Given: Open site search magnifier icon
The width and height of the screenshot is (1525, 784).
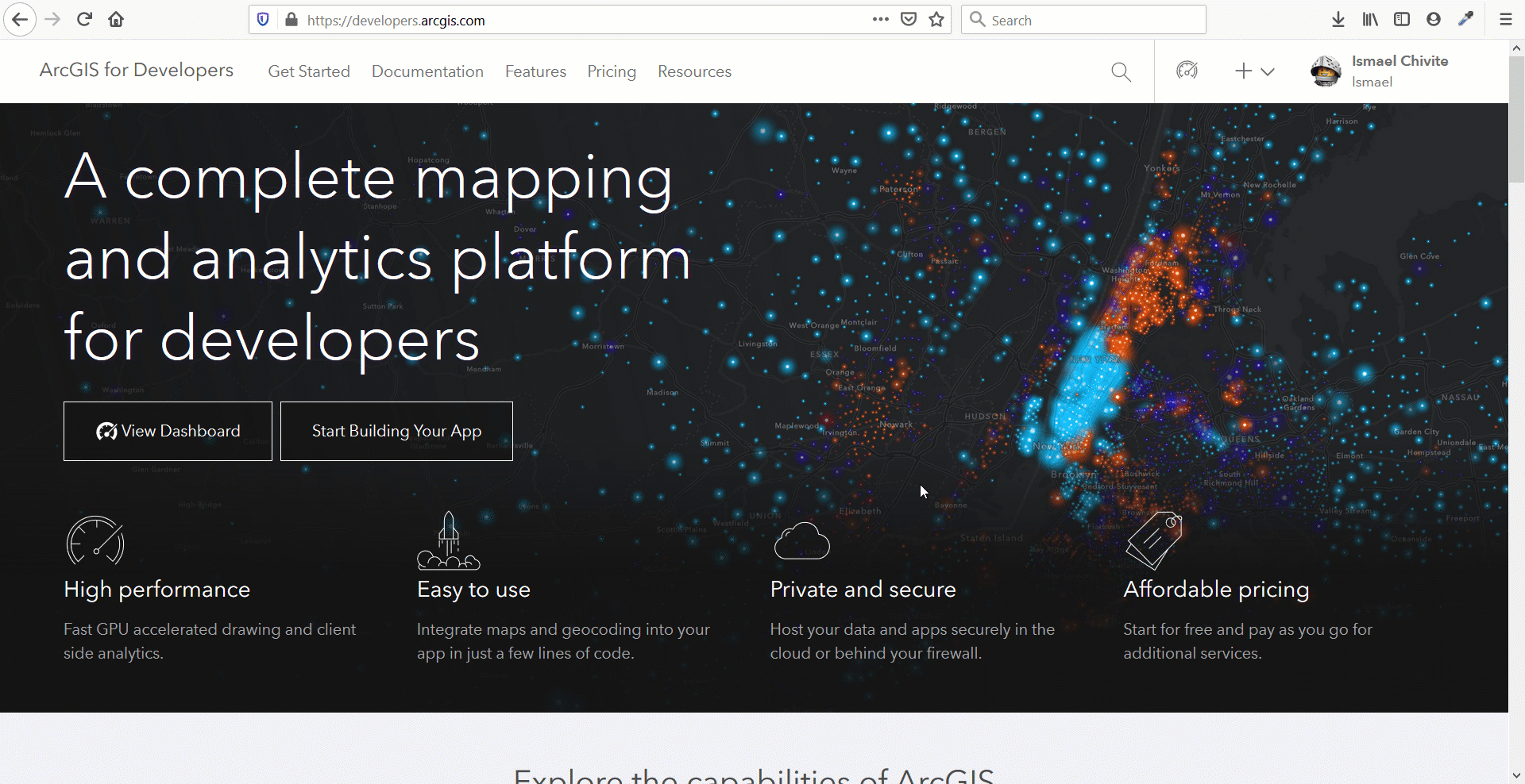Looking at the screenshot, I should click(x=1121, y=71).
